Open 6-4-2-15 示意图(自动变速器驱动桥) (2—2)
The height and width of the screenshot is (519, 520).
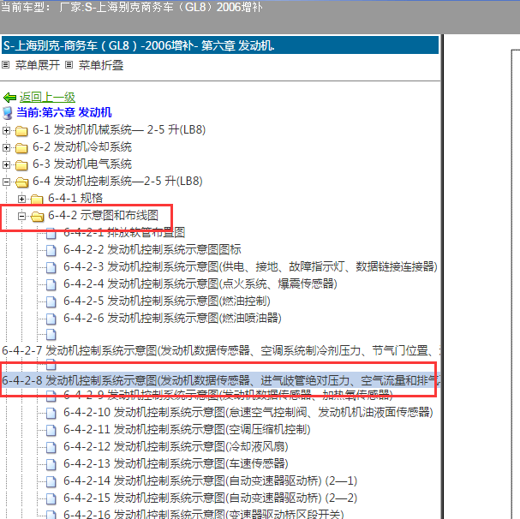click(210, 498)
